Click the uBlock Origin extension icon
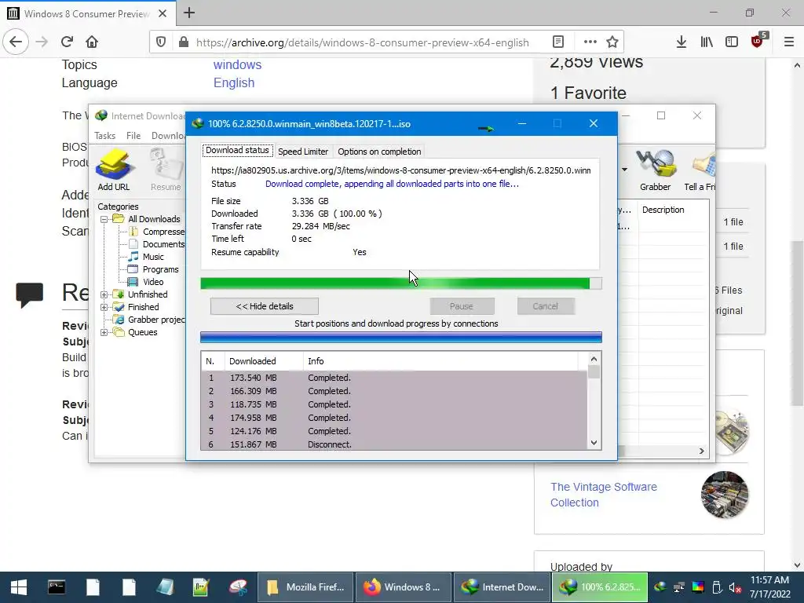The width and height of the screenshot is (804, 603). 758,42
